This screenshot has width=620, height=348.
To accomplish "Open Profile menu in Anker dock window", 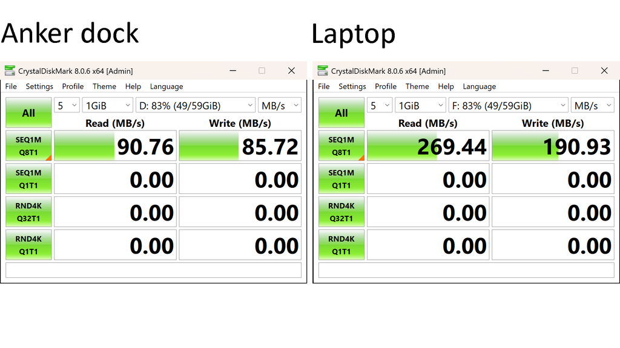I will [x=73, y=86].
